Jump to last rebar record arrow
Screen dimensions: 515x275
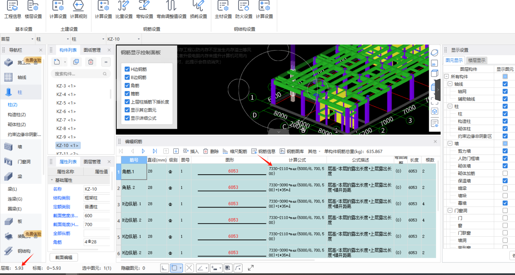coord(155,151)
